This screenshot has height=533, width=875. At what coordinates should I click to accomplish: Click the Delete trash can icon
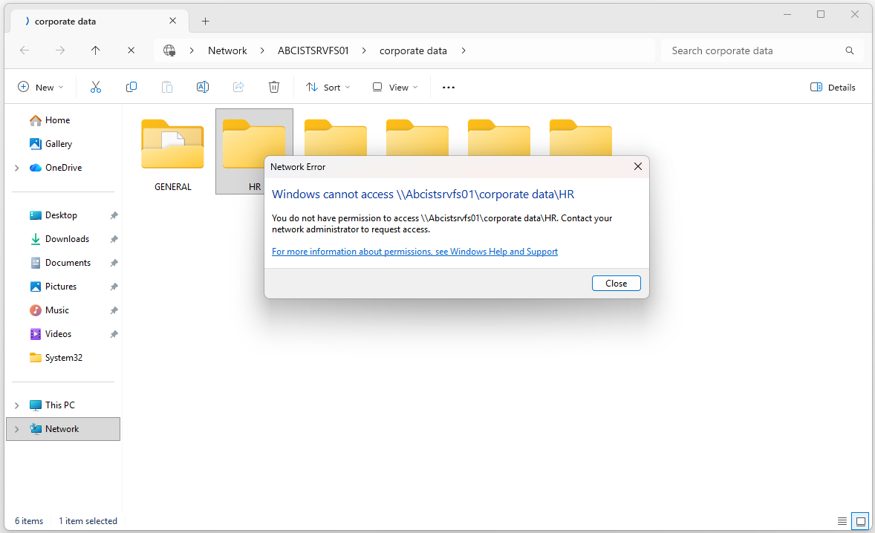coord(274,87)
